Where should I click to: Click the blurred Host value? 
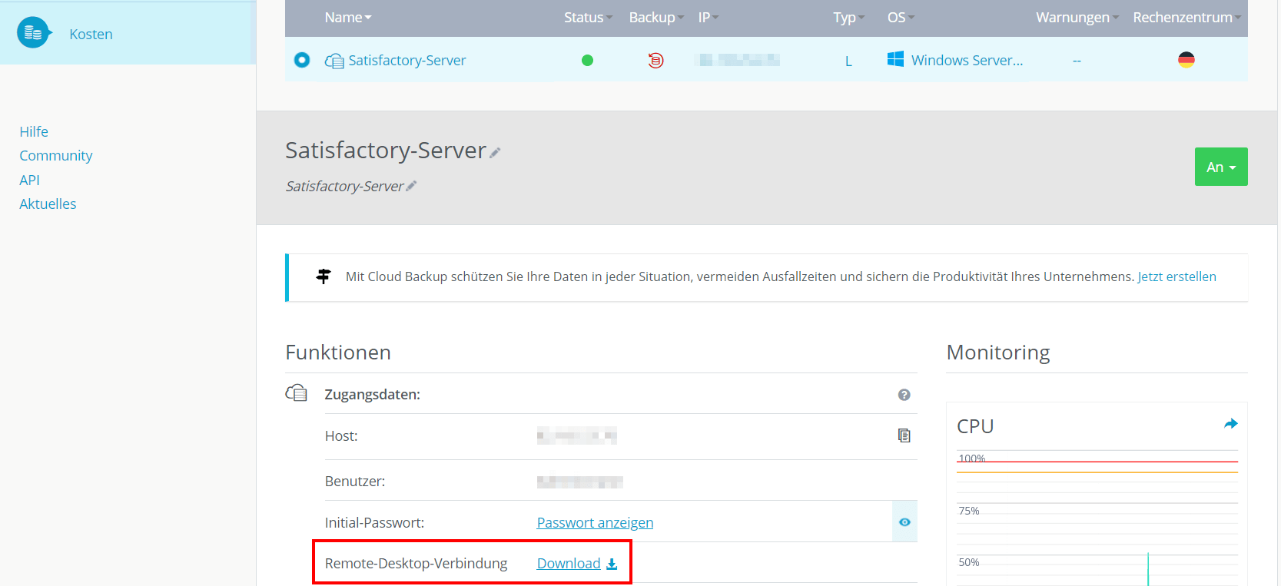(x=577, y=436)
